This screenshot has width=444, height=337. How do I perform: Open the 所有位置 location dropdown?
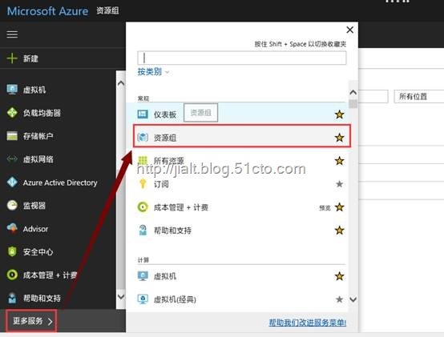[x=419, y=96]
